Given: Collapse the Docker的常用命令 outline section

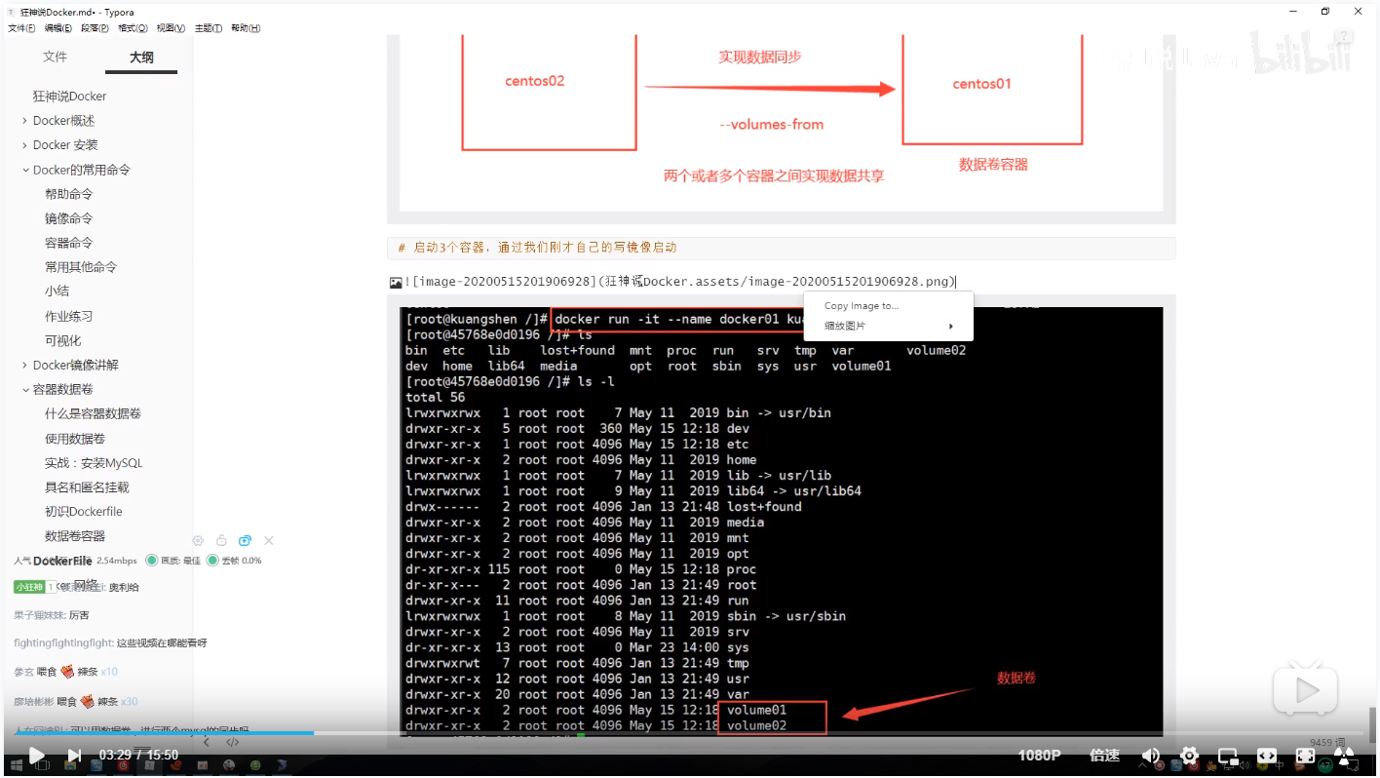Looking at the screenshot, I should 24,170.
